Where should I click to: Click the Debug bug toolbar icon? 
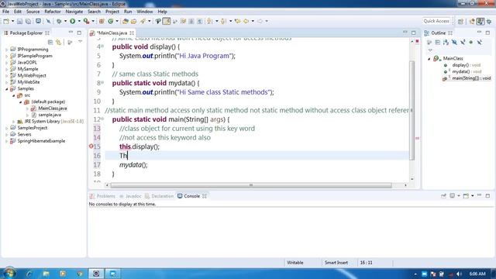59,21
